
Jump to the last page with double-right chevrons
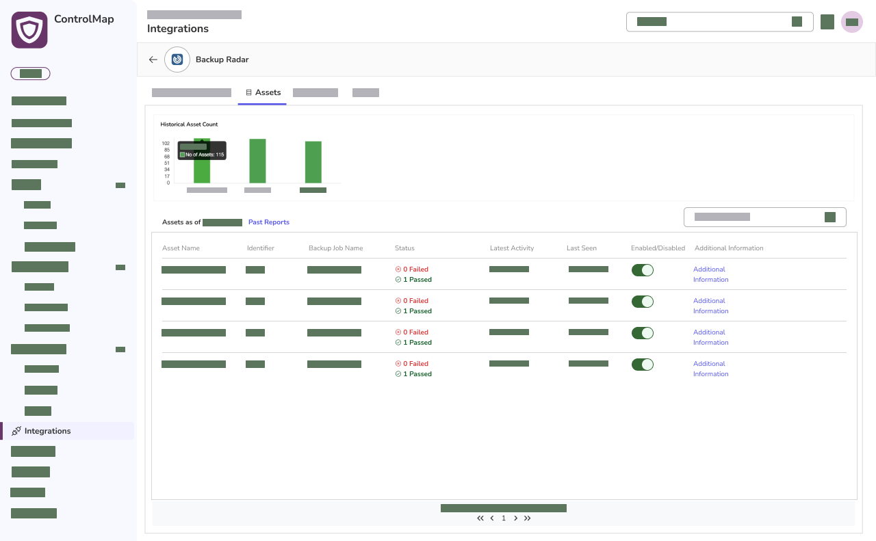(527, 518)
